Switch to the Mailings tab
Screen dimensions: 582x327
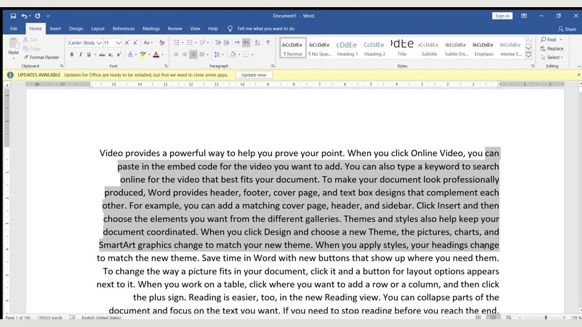tap(151, 29)
